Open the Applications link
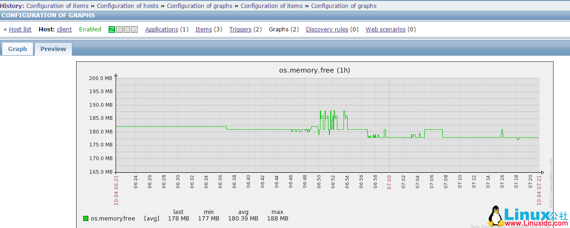The width and height of the screenshot is (570, 228). [162, 29]
